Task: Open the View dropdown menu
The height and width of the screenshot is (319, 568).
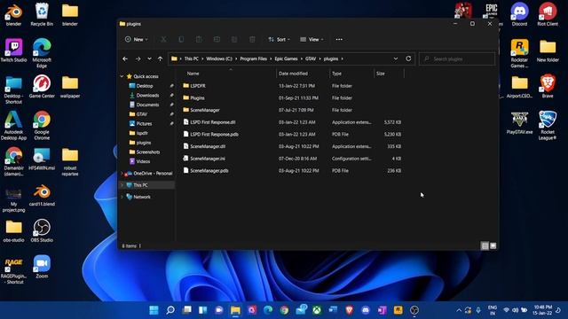Action: click(x=312, y=39)
